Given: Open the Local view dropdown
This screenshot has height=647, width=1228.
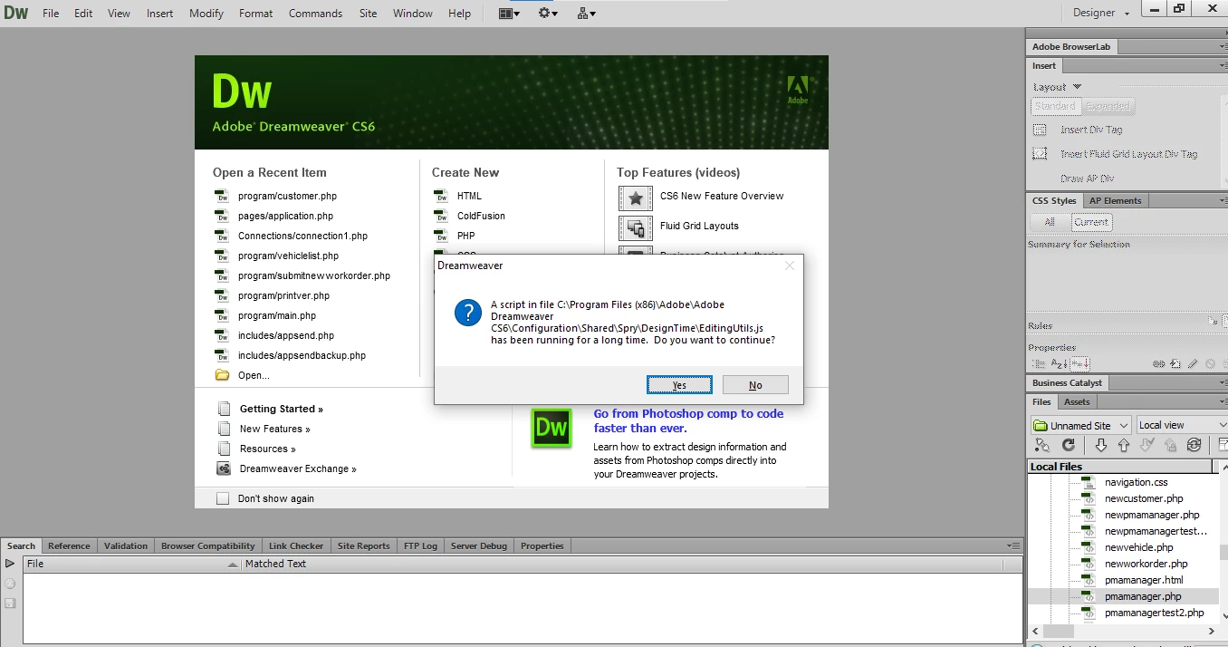Looking at the screenshot, I should 1182,425.
